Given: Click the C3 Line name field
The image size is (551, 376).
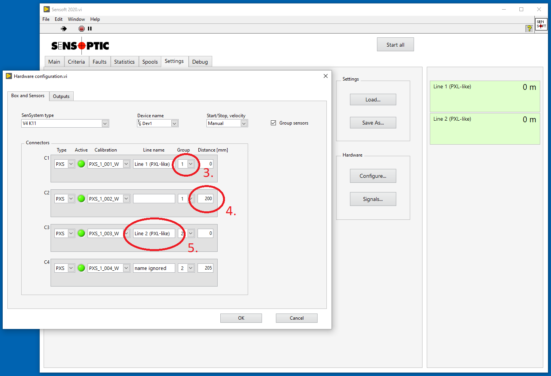Looking at the screenshot, I should [x=154, y=233].
